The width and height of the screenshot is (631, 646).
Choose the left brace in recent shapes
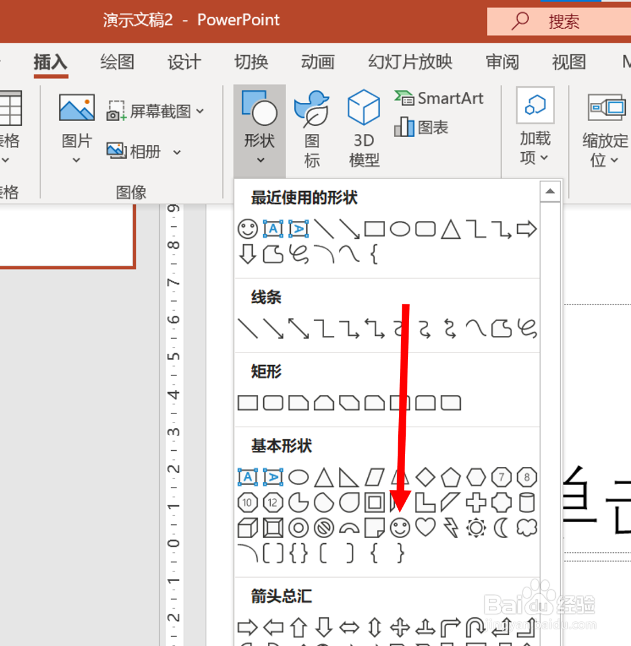click(x=374, y=254)
